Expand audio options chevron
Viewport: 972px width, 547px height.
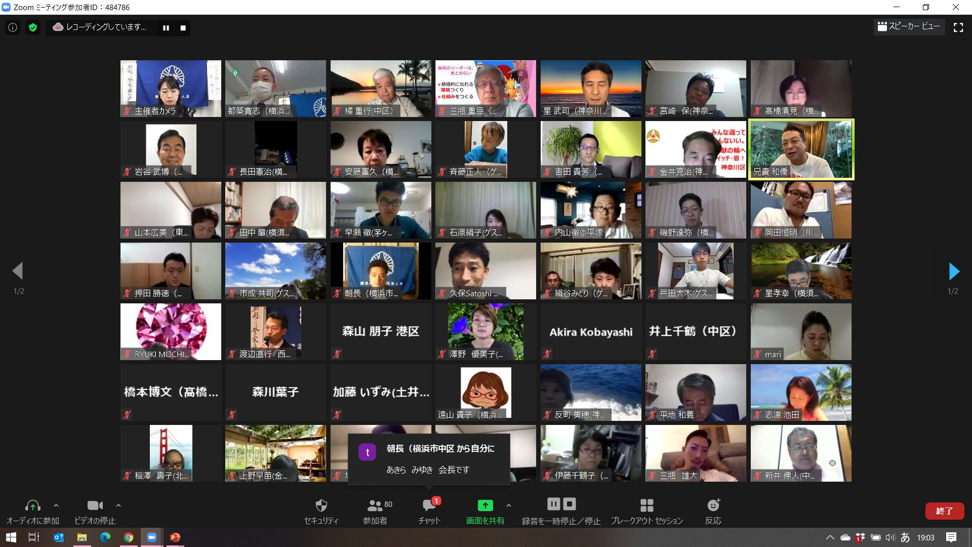56,505
